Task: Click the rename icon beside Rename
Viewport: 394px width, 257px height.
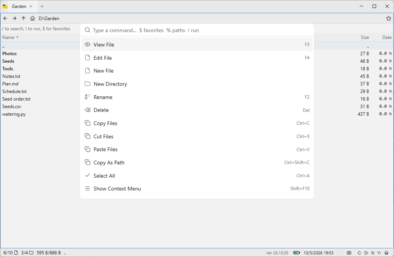Action: [x=88, y=97]
